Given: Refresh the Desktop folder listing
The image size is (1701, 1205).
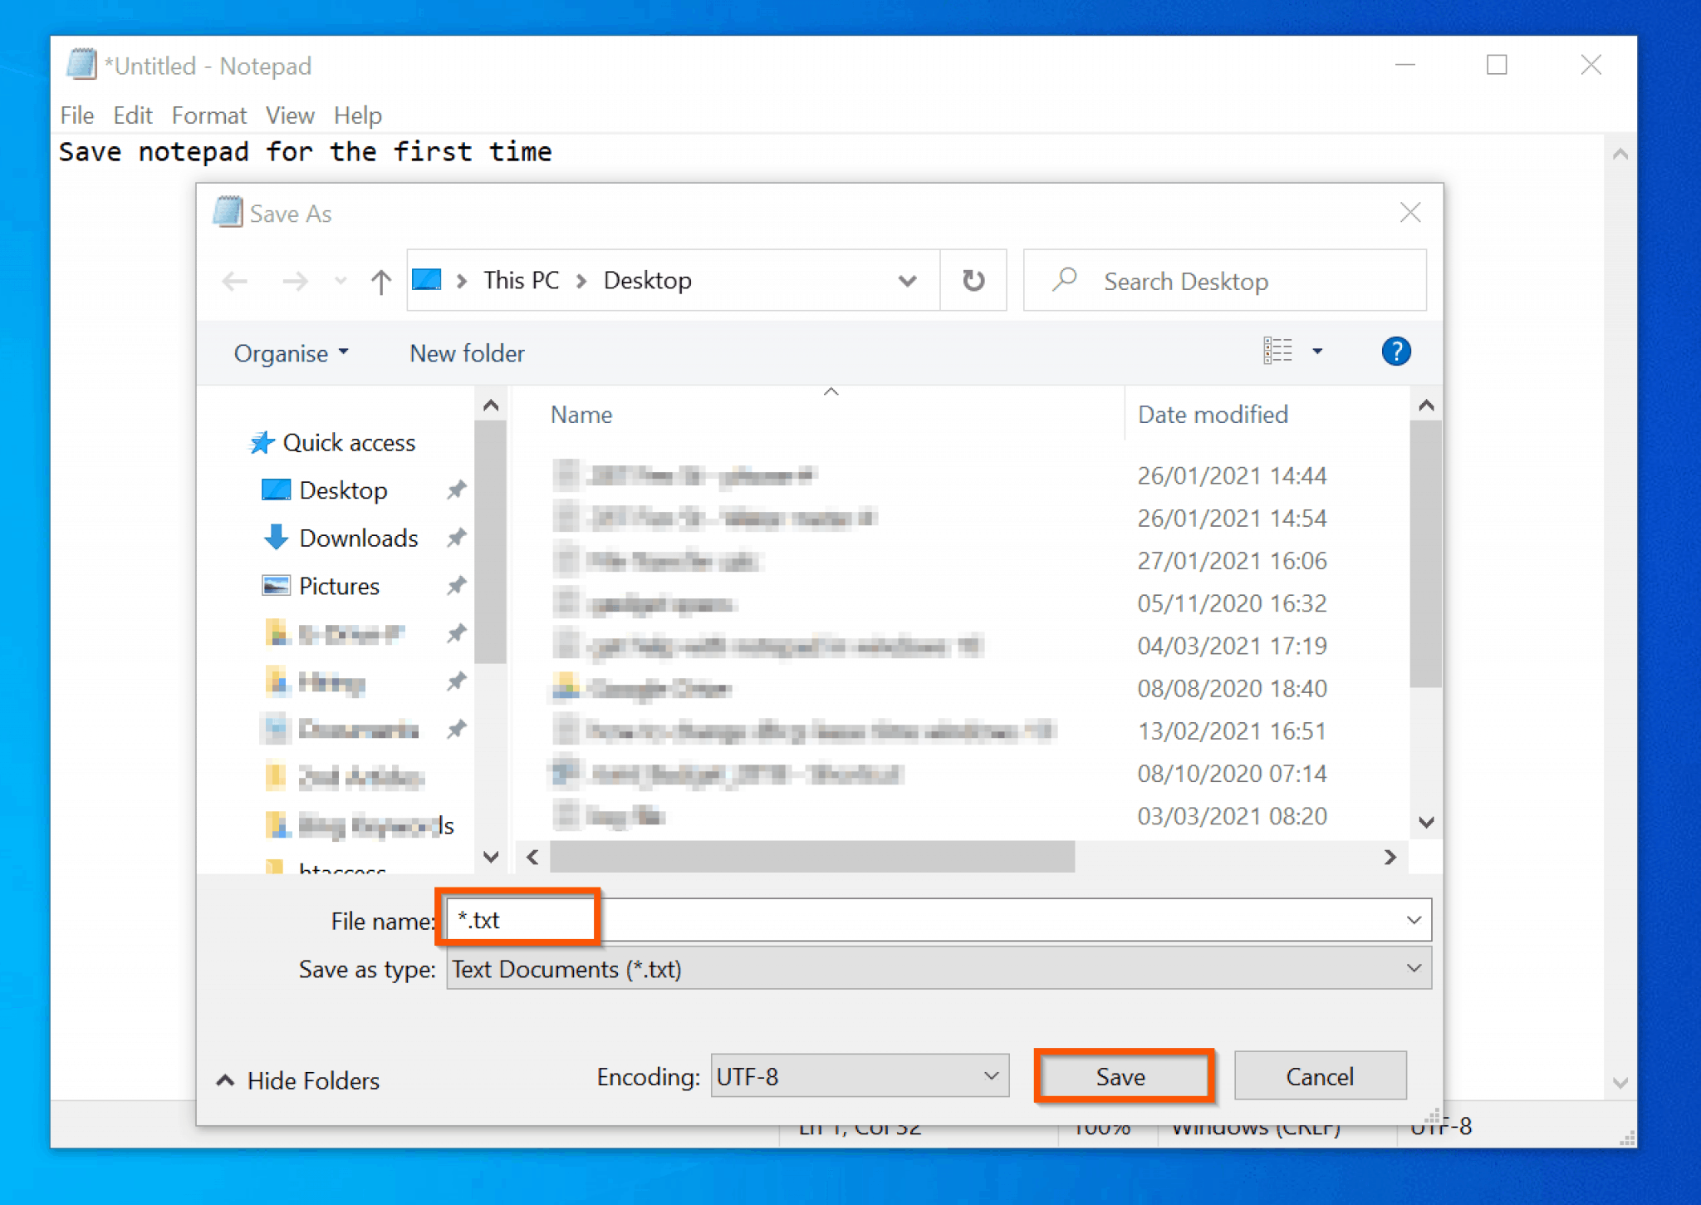Looking at the screenshot, I should pyautogui.click(x=973, y=281).
